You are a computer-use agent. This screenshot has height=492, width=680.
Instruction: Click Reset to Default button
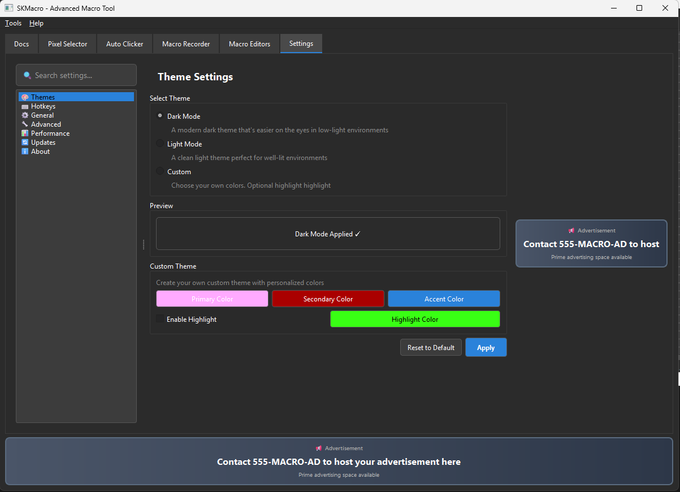[x=431, y=347]
